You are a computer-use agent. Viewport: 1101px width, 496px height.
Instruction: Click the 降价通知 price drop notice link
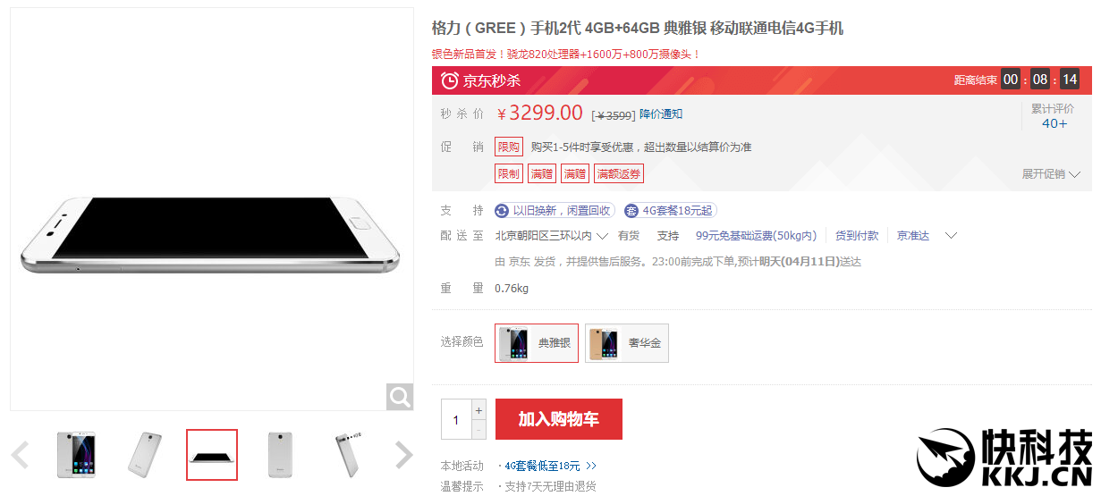(661, 113)
